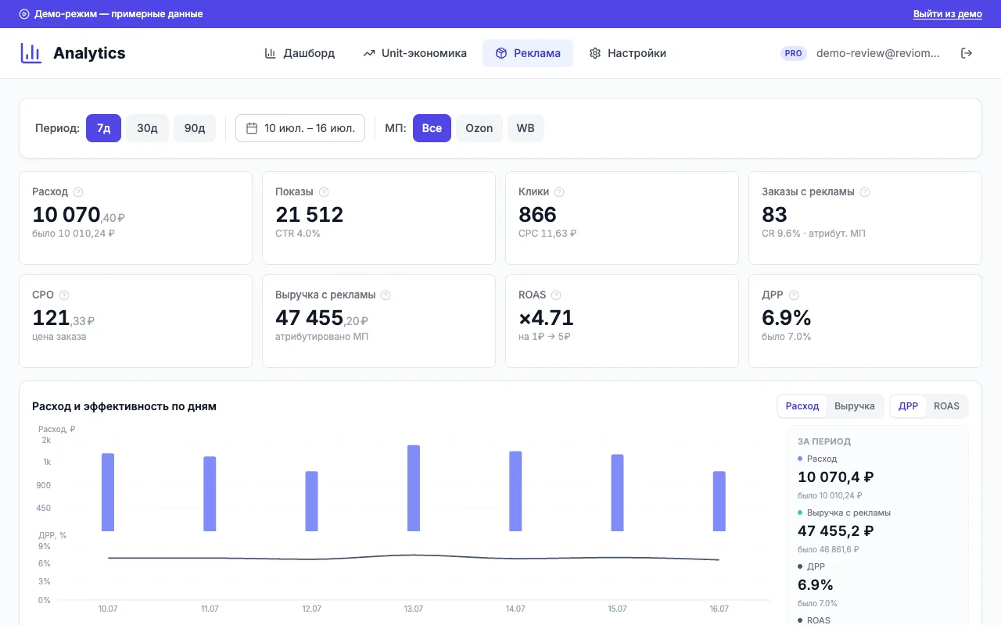The image size is (1001, 625).
Task: Click 'было 46 861,6 ₽' text
Action: pos(827,550)
